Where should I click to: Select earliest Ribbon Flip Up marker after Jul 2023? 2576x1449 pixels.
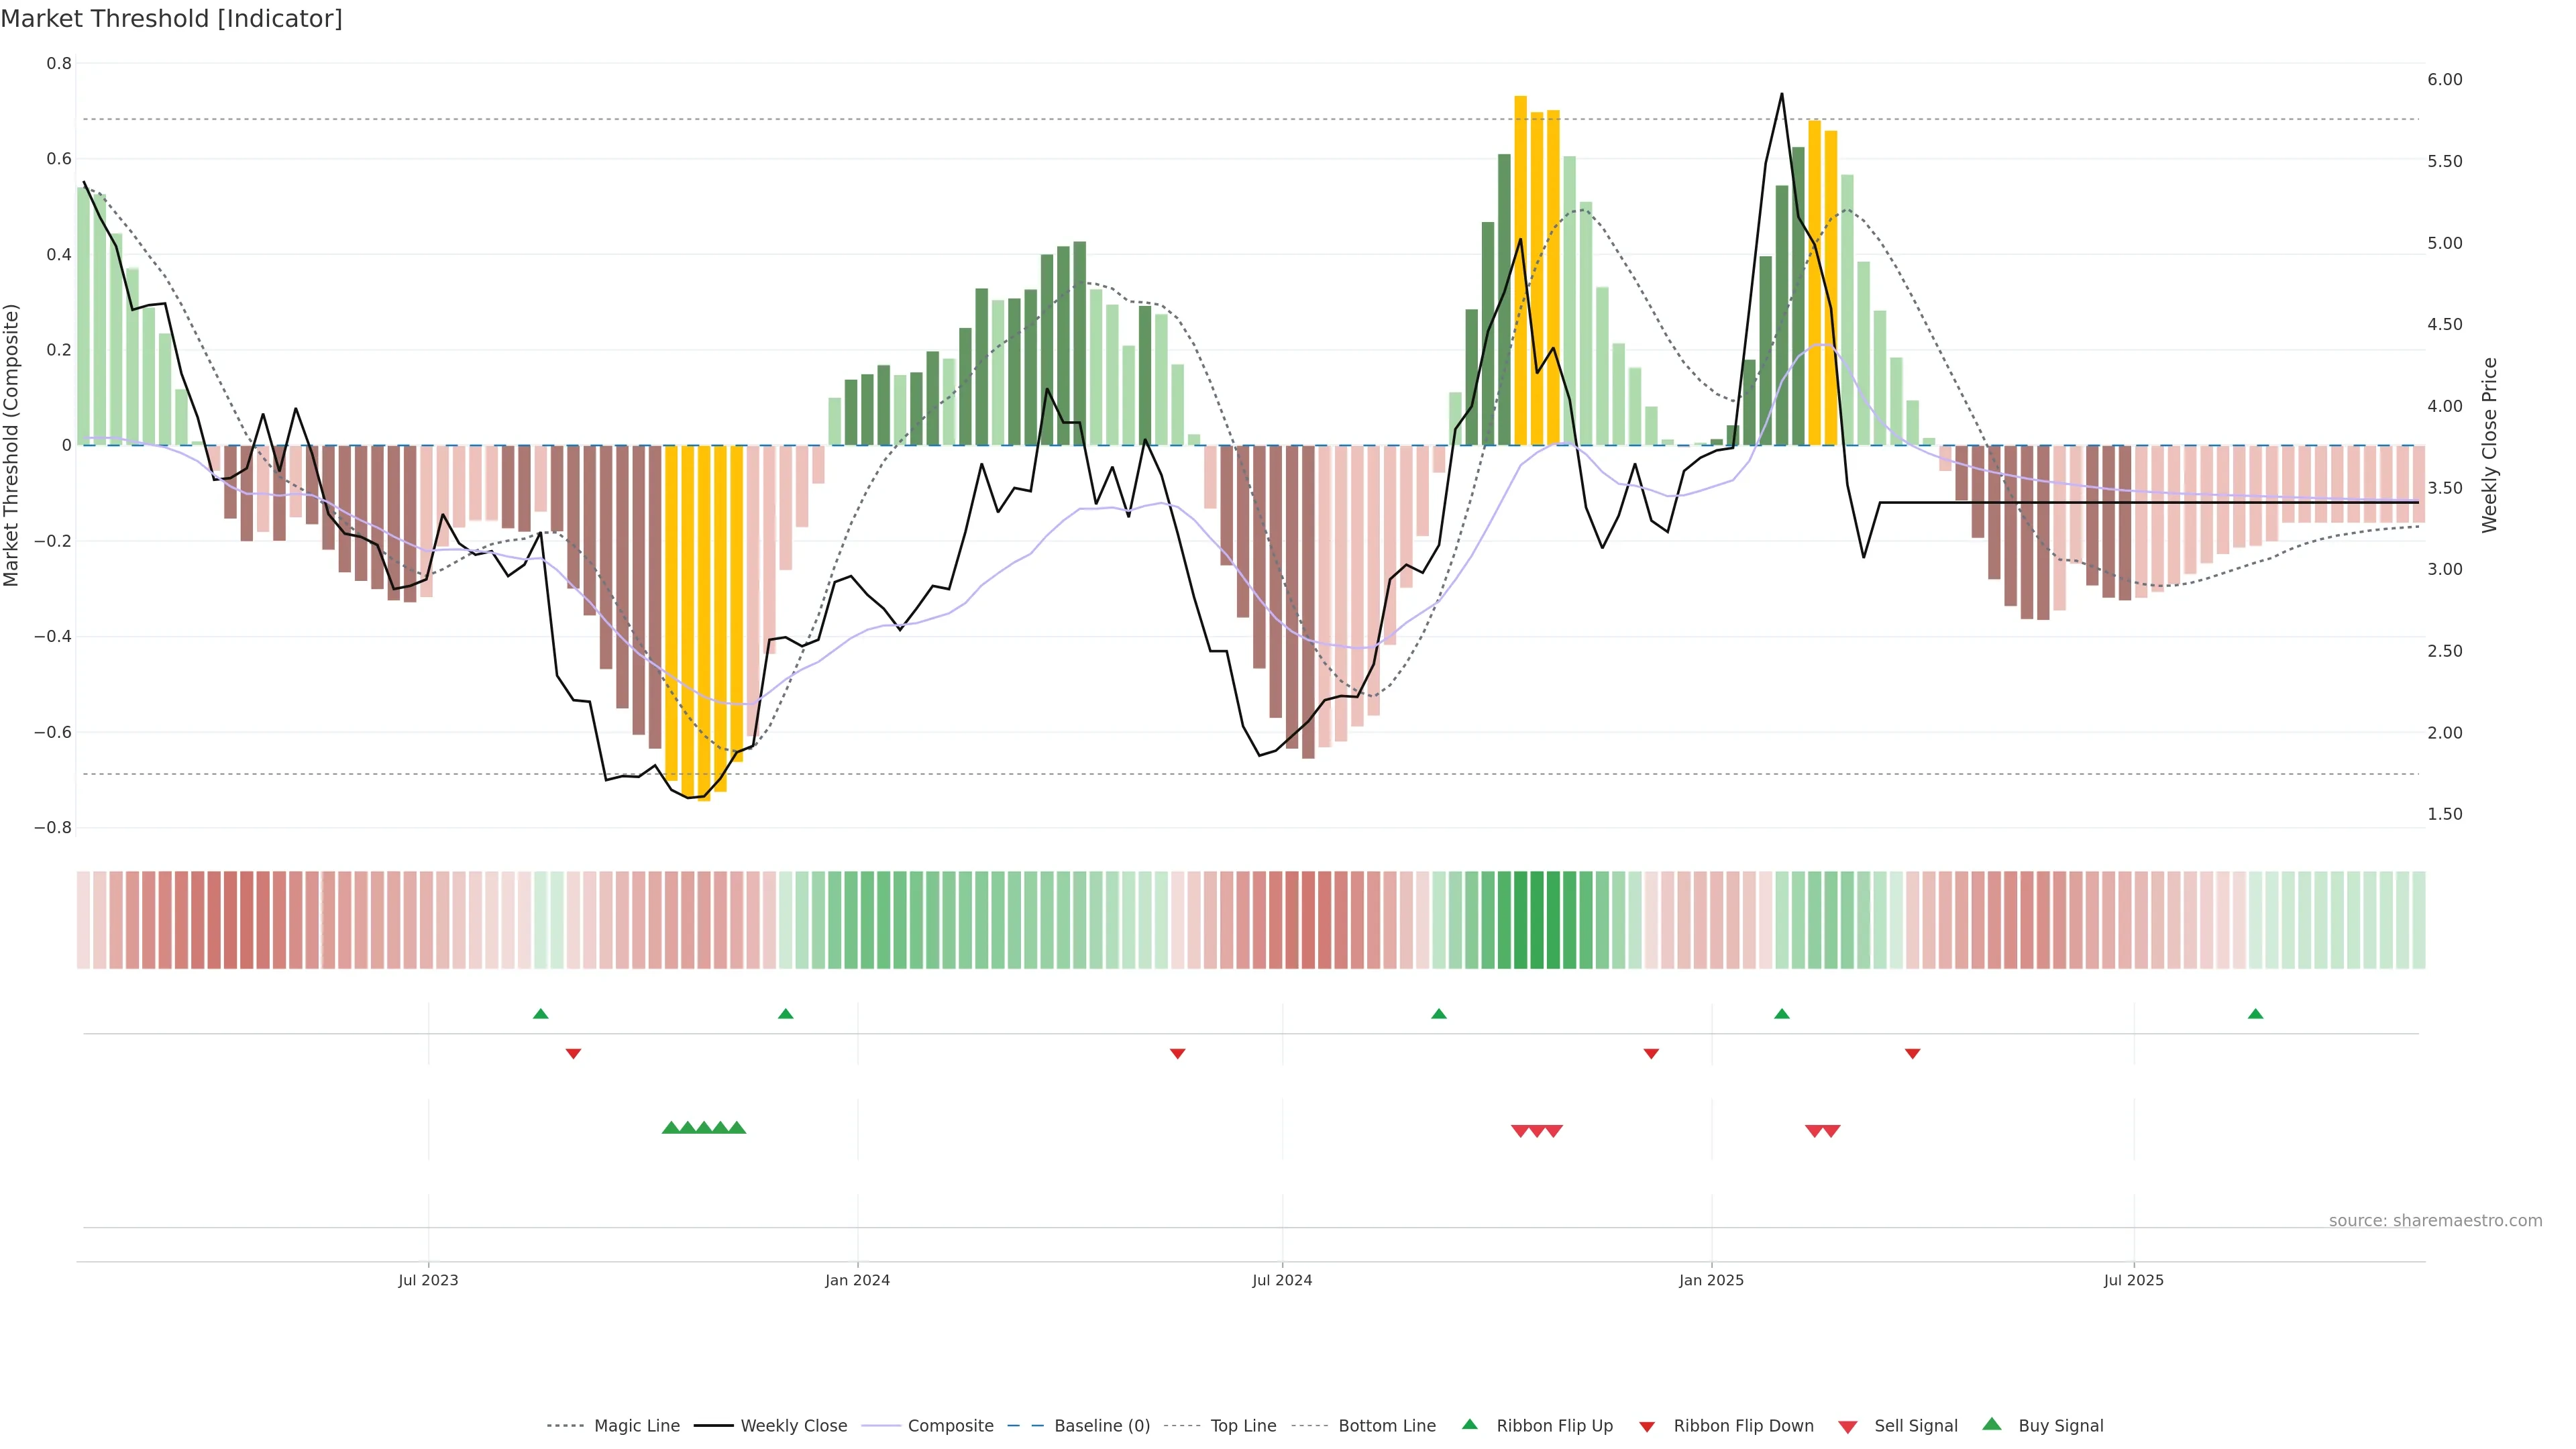pyautogui.click(x=541, y=1014)
